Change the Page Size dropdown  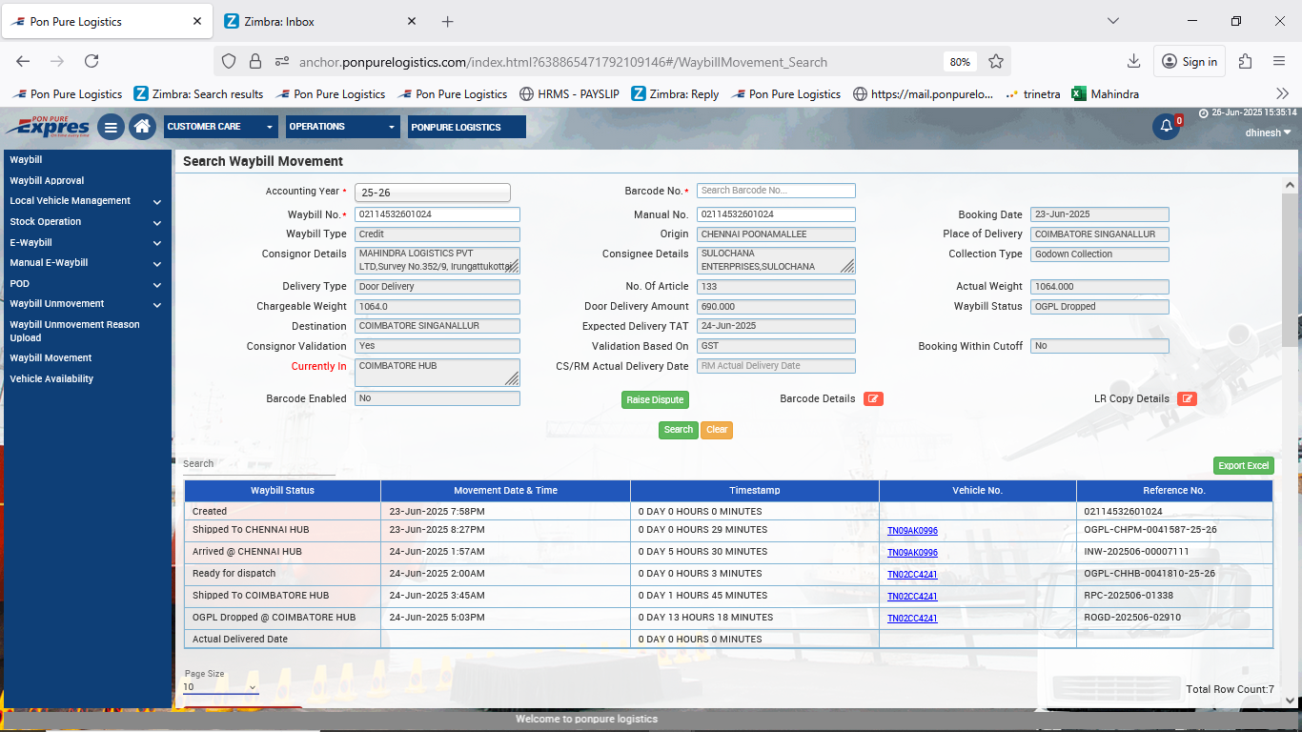[x=220, y=686]
